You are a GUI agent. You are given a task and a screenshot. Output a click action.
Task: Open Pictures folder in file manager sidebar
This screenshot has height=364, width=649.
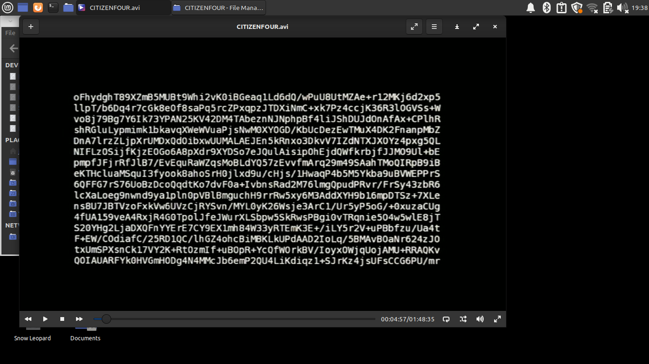(13, 203)
